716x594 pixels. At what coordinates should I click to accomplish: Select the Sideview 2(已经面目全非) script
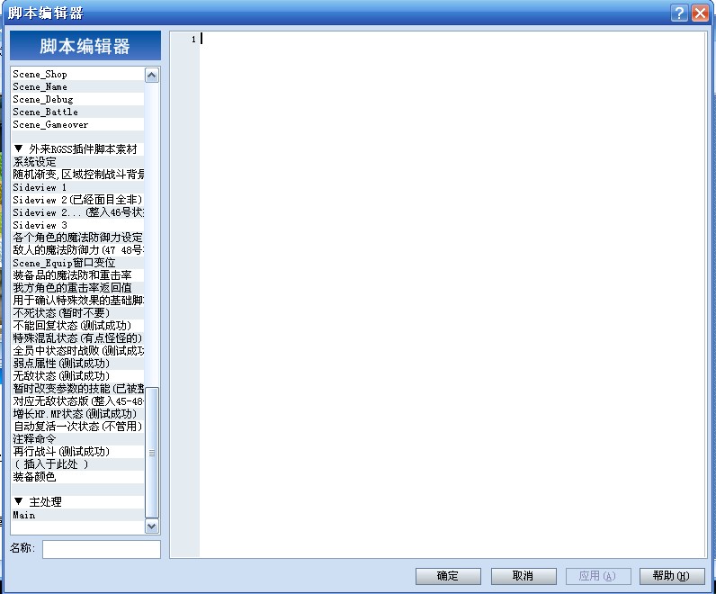[x=77, y=200]
